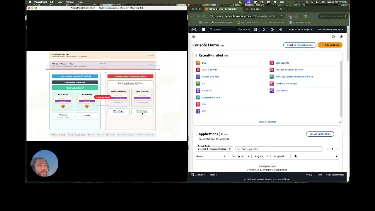This screenshot has height=211, width=375.
Task: Click Create application button
Action: [320, 134]
